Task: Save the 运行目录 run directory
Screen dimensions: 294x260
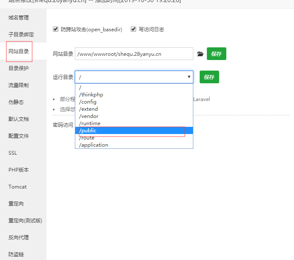Action: coord(209,77)
